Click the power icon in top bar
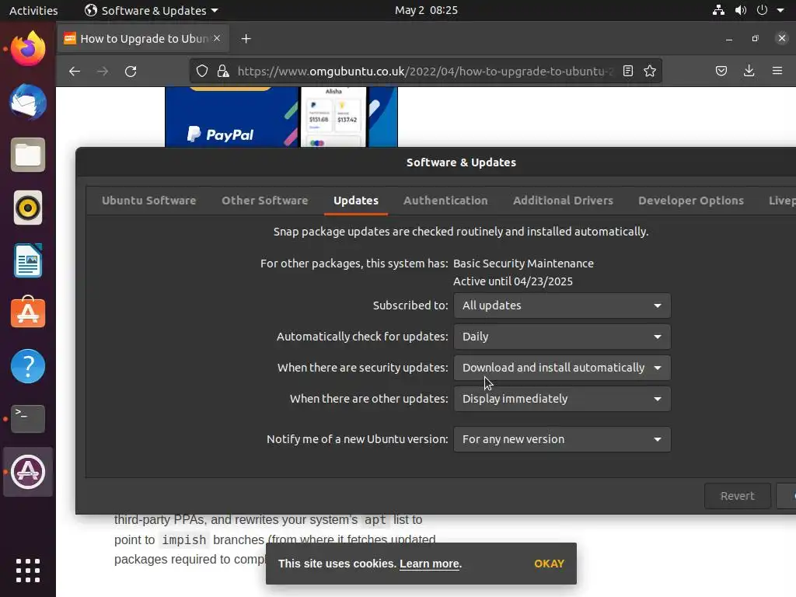This screenshot has width=796, height=597. coord(762,10)
